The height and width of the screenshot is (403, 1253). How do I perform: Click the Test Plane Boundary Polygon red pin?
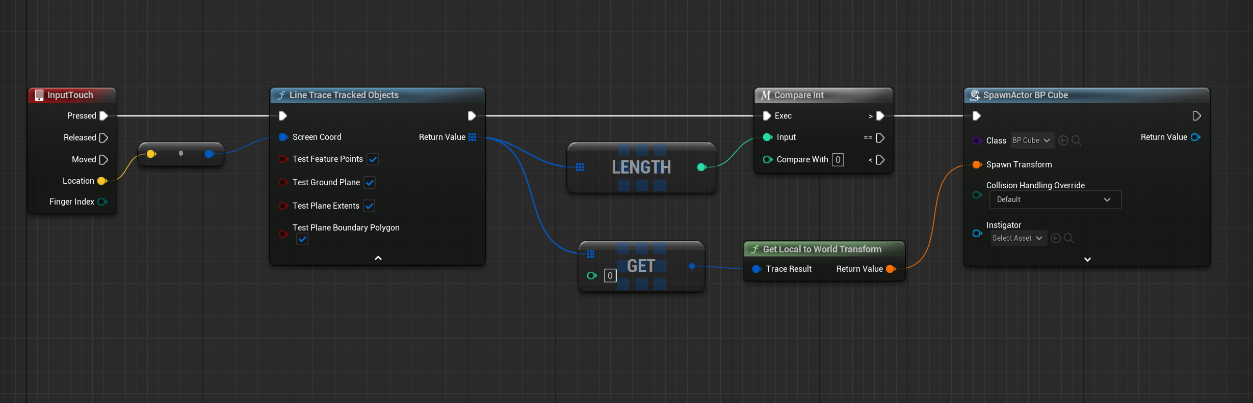click(283, 234)
